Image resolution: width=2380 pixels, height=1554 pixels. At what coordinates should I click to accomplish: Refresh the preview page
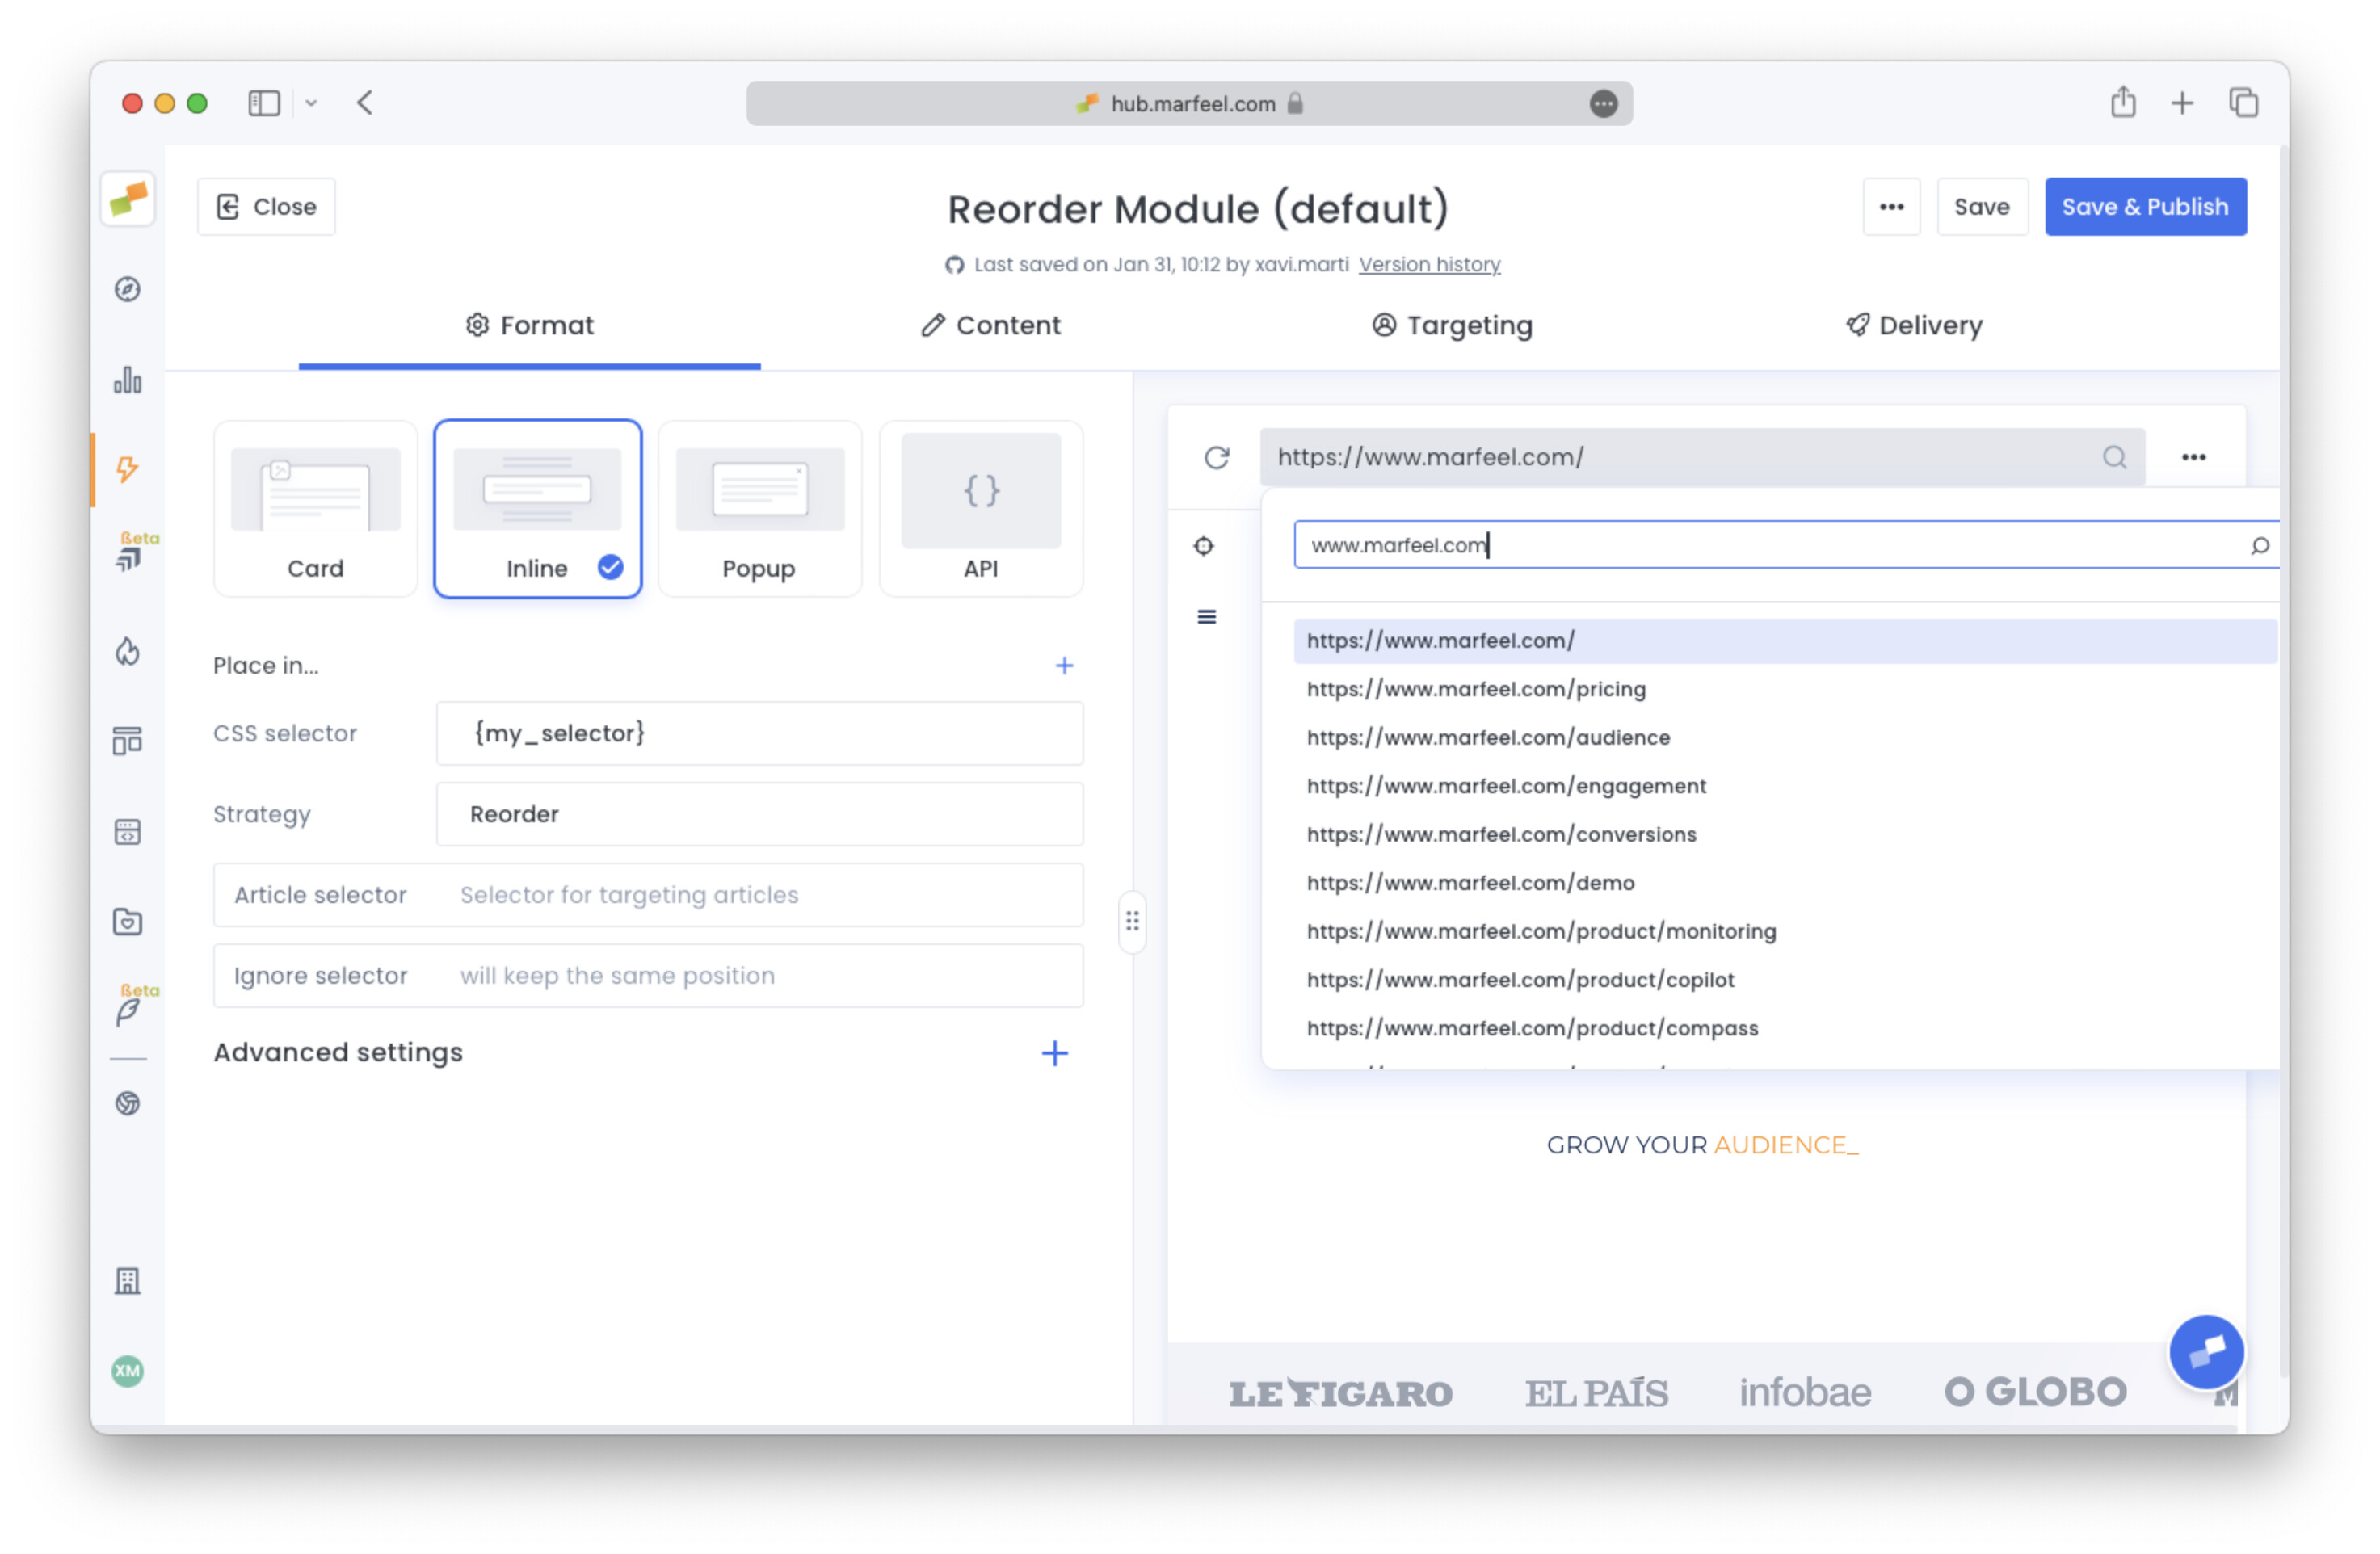[1215, 457]
